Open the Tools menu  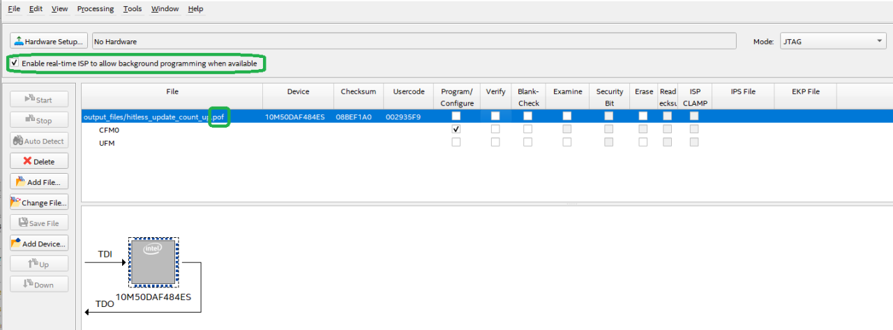pyautogui.click(x=132, y=9)
